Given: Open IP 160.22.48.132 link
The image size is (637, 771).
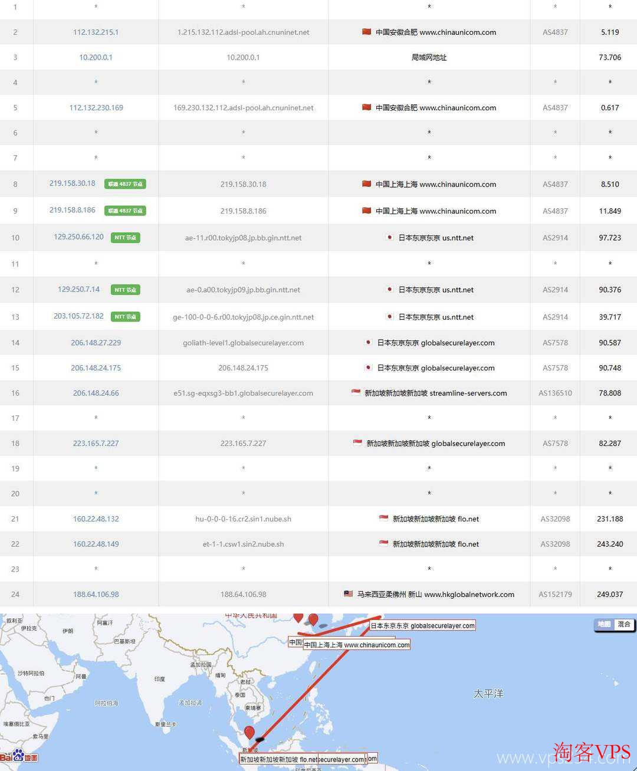Looking at the screenshot, I should tap(96, 519).
